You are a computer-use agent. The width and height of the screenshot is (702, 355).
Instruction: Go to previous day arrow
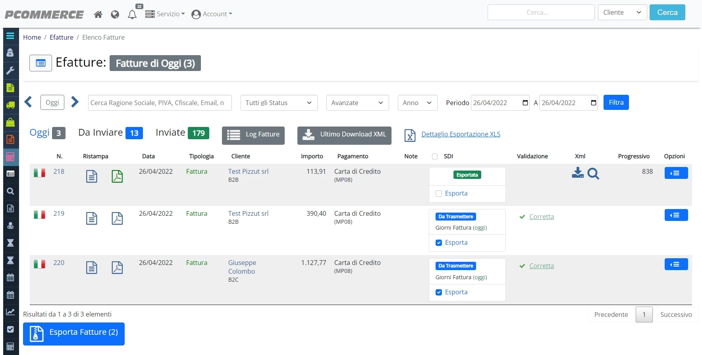pyautogui.click(x=28, y=102)
